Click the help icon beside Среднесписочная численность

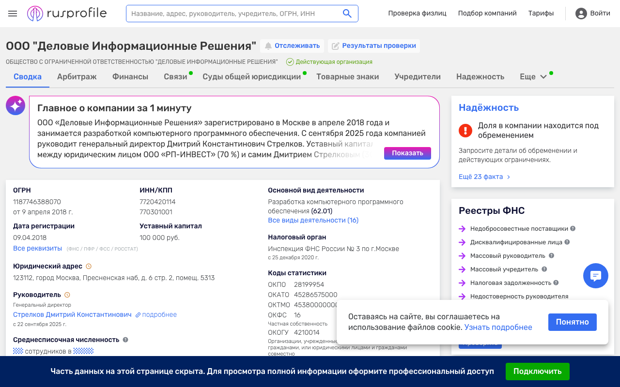(125, 340)
